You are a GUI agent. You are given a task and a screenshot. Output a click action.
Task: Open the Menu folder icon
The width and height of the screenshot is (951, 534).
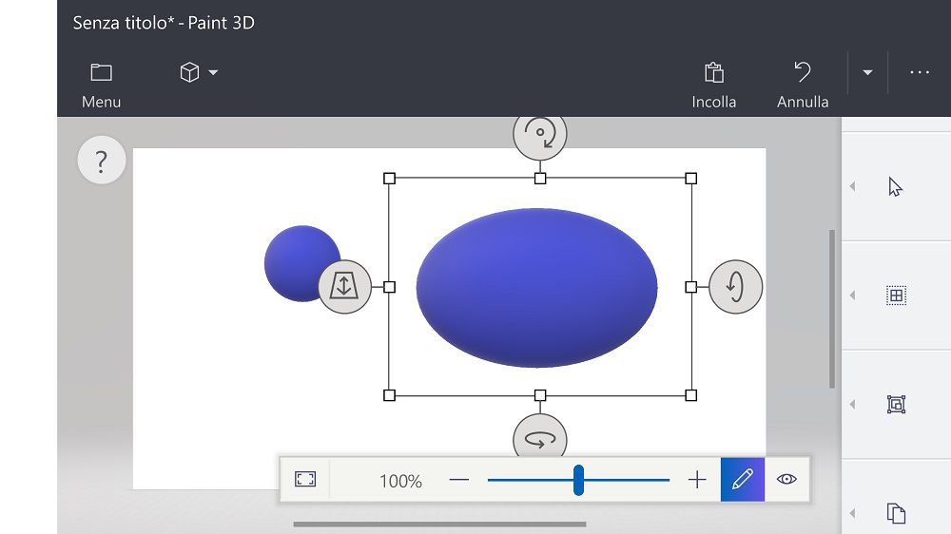(101, 73)
